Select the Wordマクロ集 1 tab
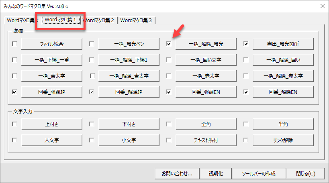The image size is (329, 183). point(61,20)
